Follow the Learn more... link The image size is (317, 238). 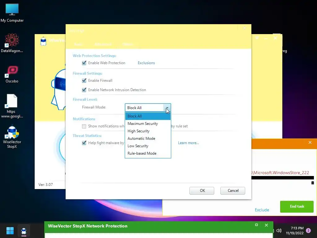(189, 143)
